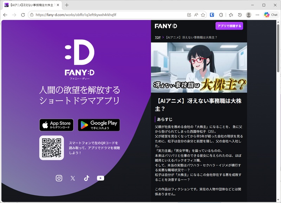Get the app on Google Play
This screenshot has width=281, height=203.
[99, 125]
